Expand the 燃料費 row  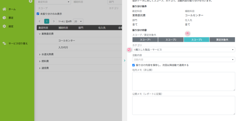coord(40,61)
